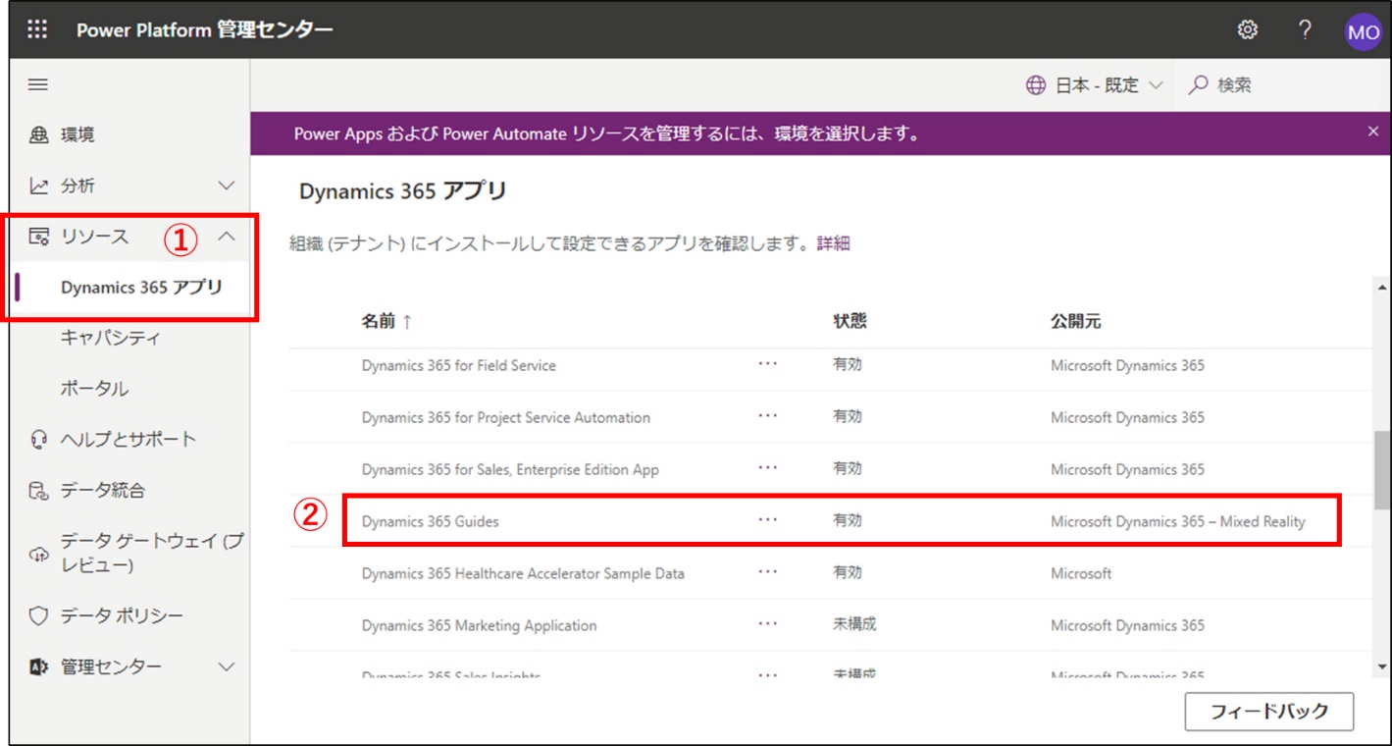Expand the 分析 menu chevron
The height and width of the screenshot is (746, 1392).
226,186
